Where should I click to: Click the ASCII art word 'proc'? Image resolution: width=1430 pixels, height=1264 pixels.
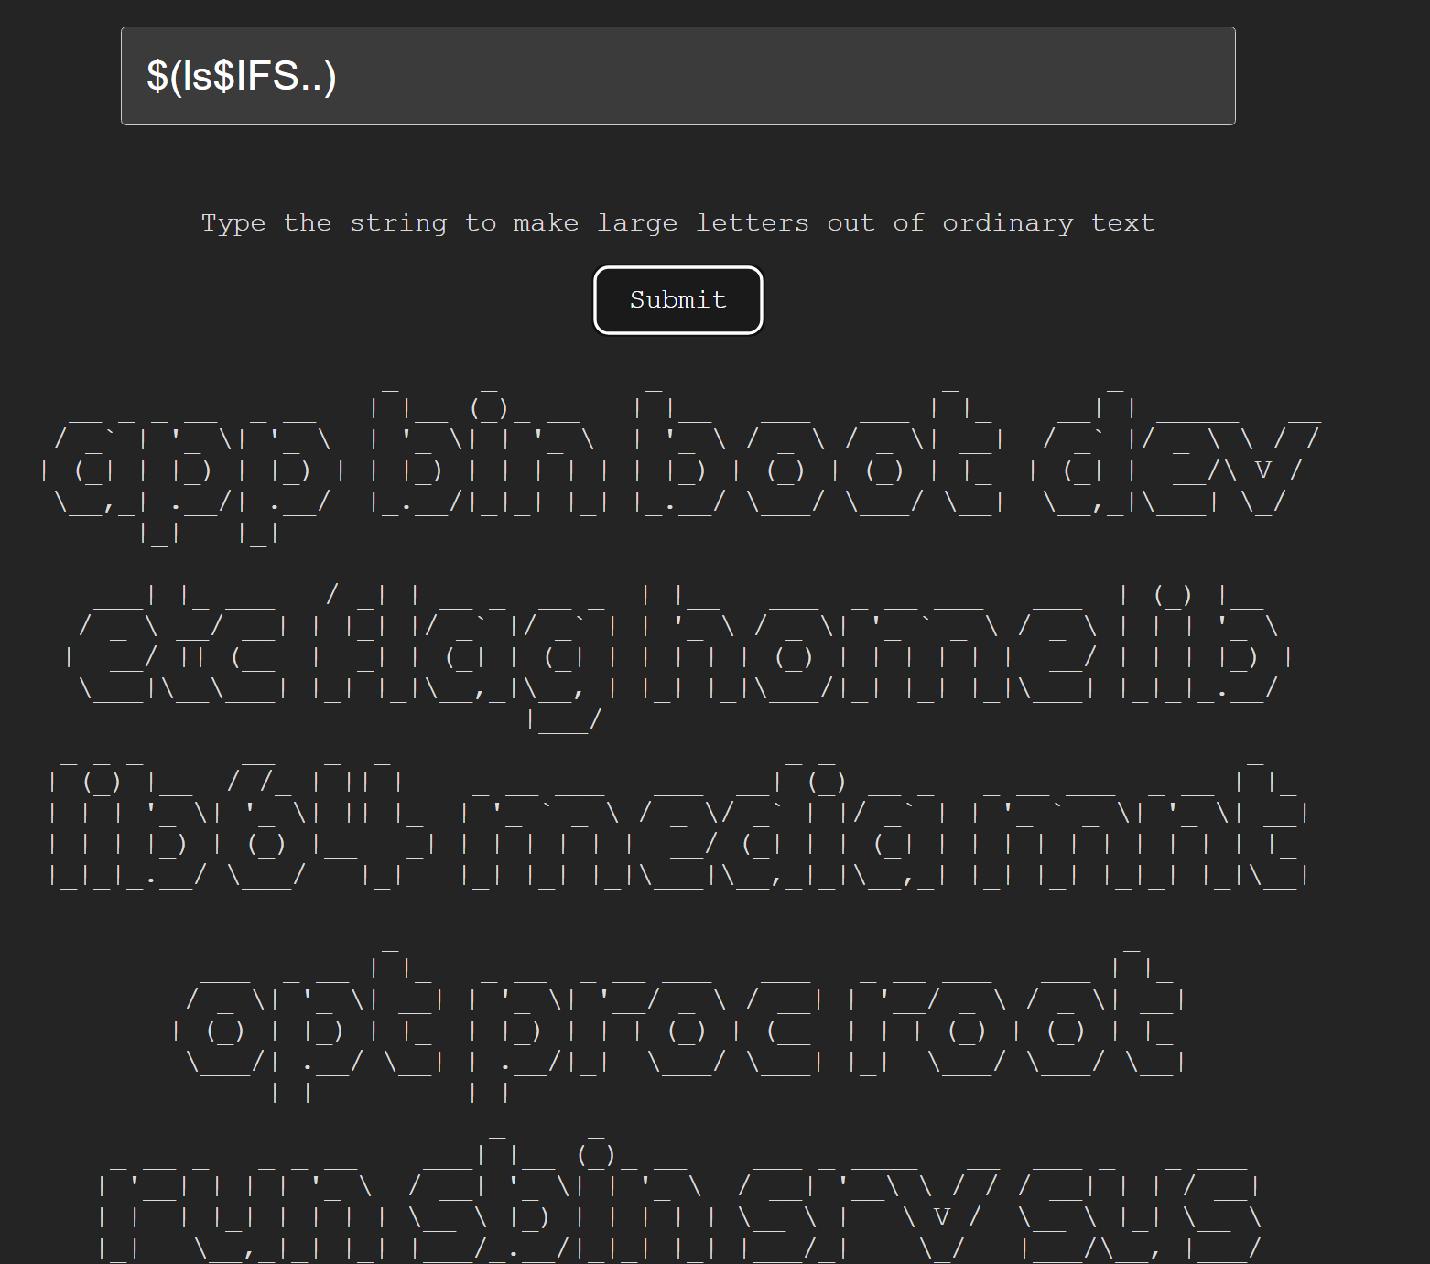pos(646,1039)
